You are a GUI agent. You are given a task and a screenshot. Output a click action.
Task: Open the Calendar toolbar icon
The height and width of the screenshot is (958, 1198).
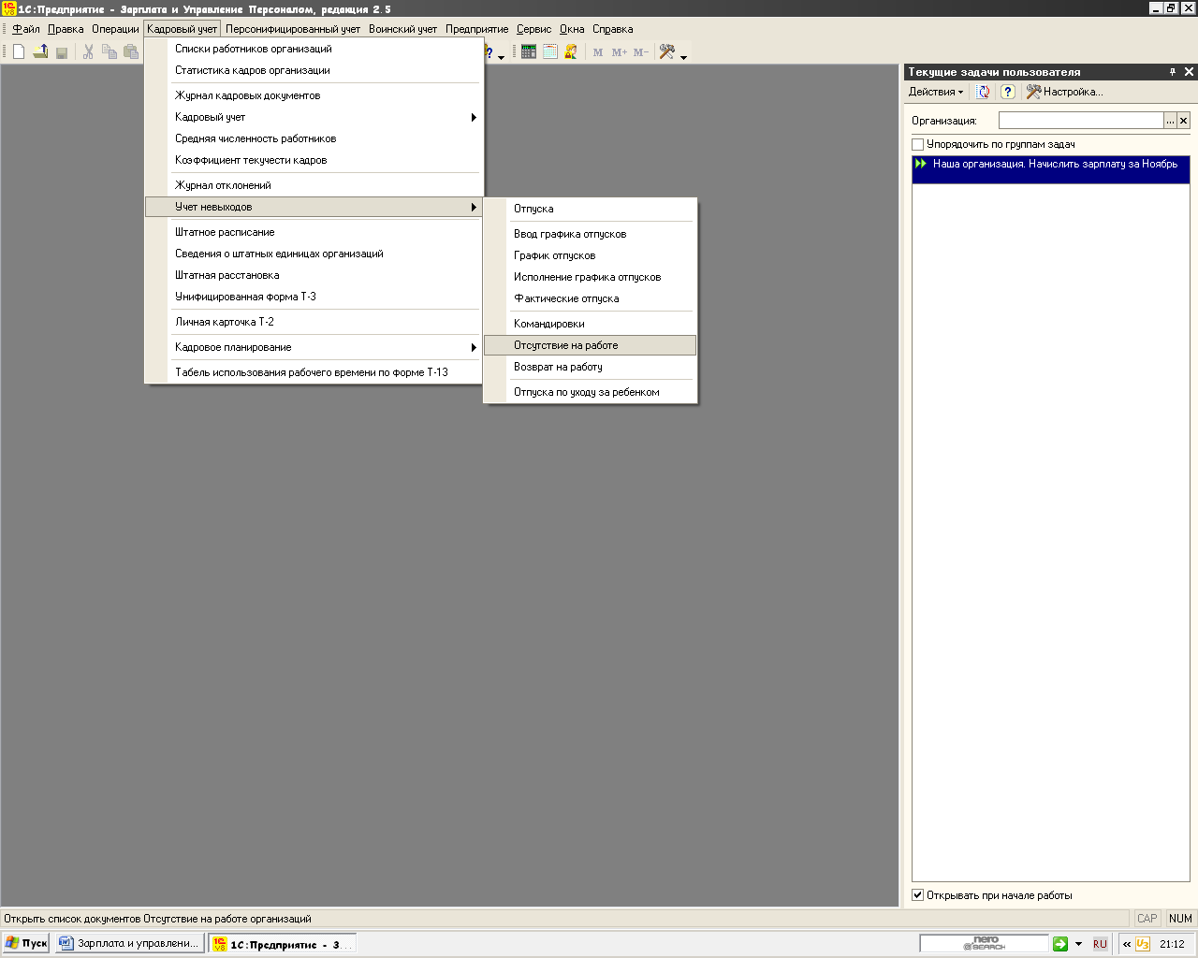tap(550, 52)
